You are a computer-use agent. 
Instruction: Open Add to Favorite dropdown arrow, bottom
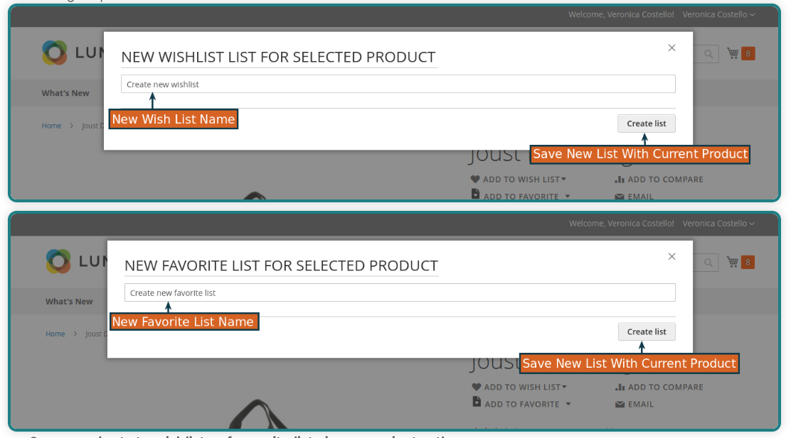tap(568, 404)
